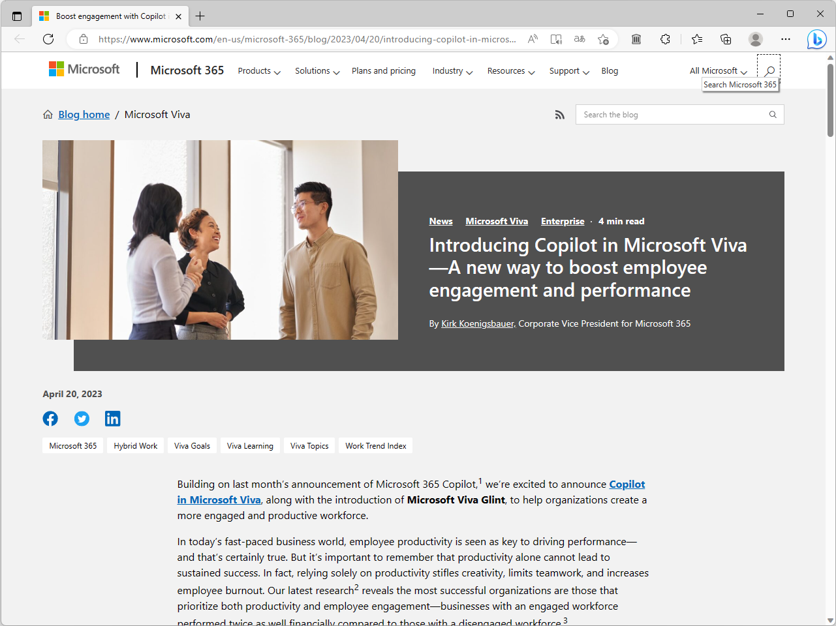This screenshot has width=836, height=626.
Task: Open the Solutions menu
Action: click(x=316, y=70)
